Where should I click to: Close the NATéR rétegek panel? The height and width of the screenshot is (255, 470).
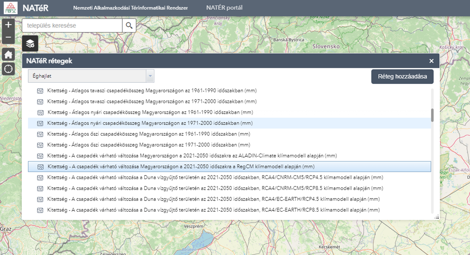pos(431,61)
